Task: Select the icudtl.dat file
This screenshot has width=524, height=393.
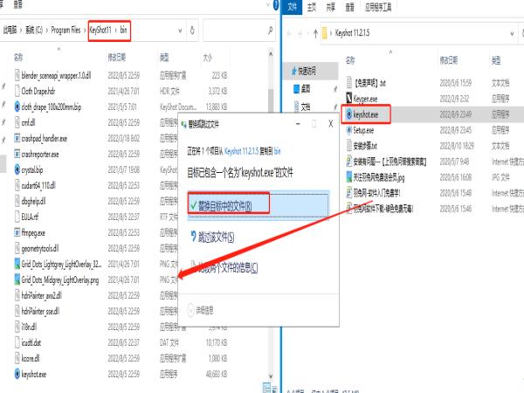Action: point(31,342)
